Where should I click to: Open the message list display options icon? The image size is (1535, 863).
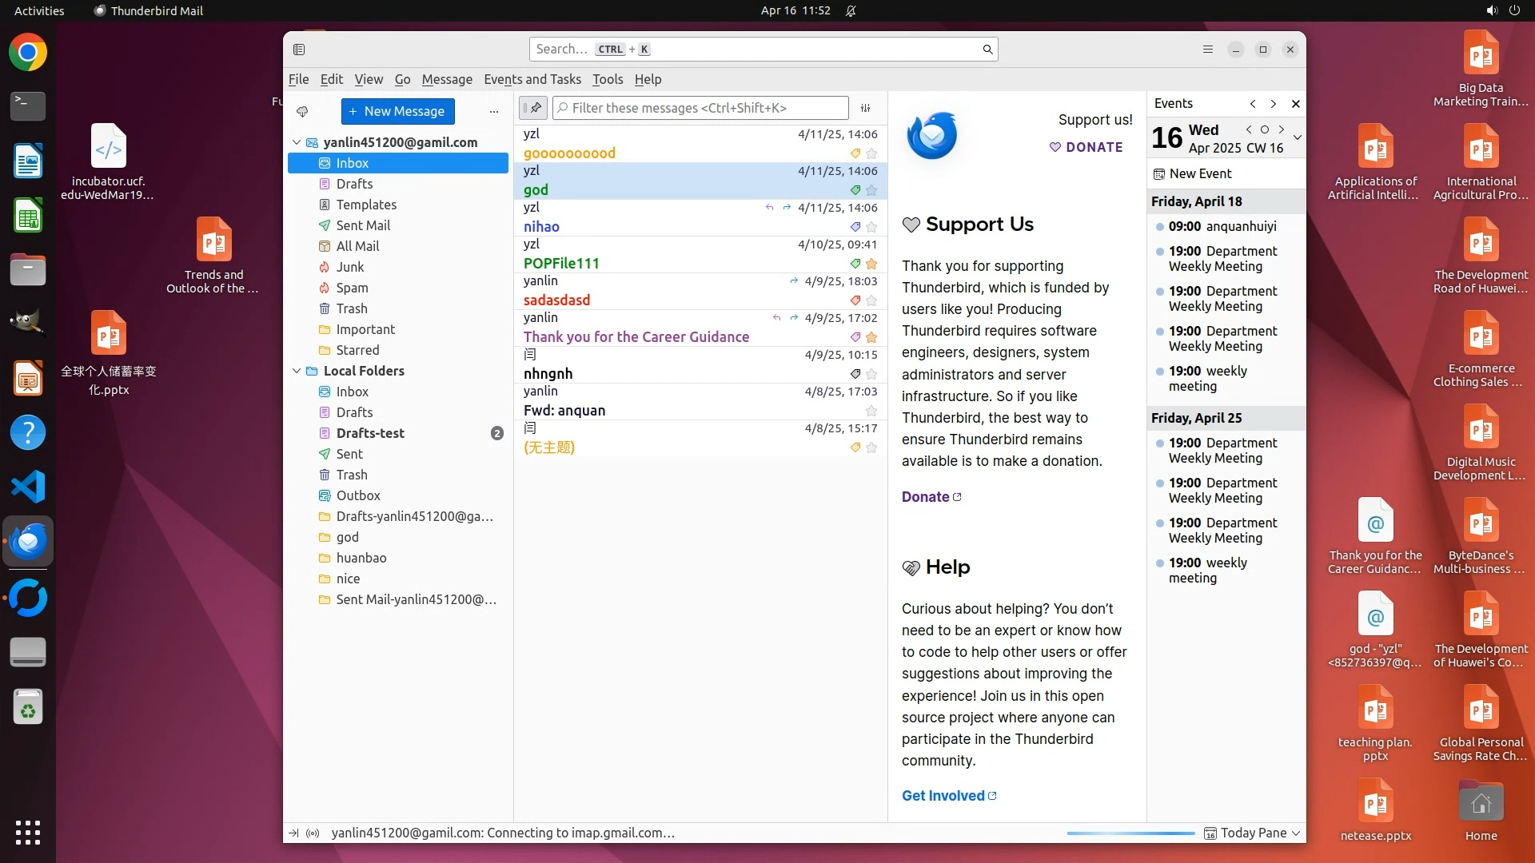[x=865, y=108]
